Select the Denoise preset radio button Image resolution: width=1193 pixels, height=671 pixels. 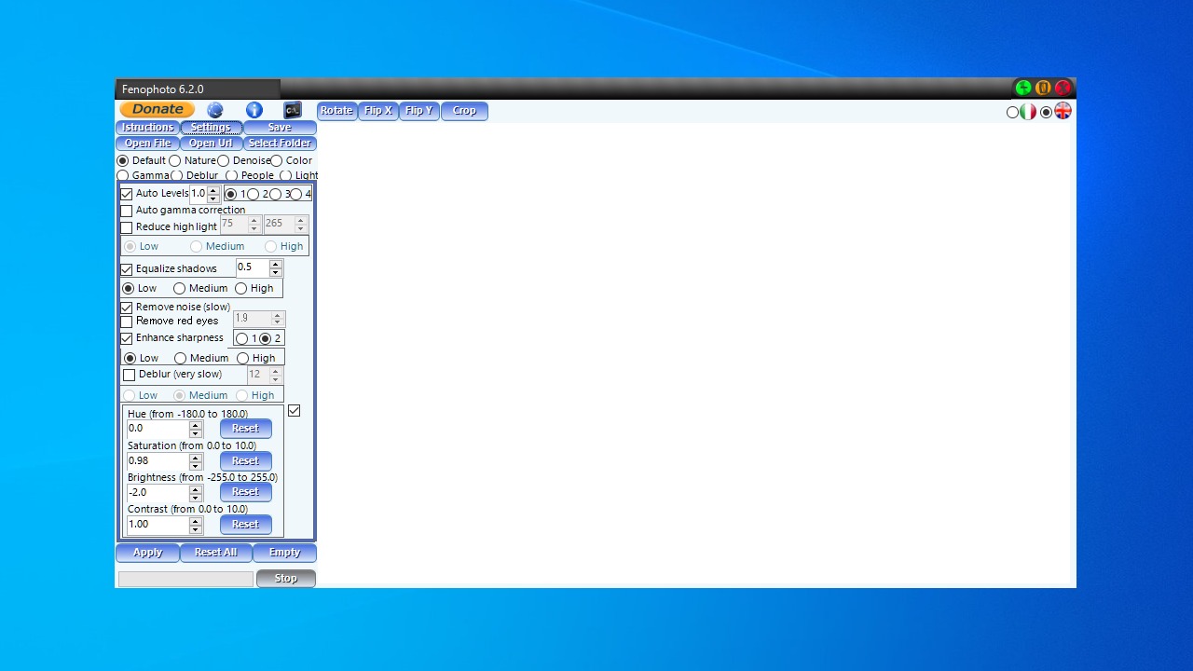pos(224,160)
